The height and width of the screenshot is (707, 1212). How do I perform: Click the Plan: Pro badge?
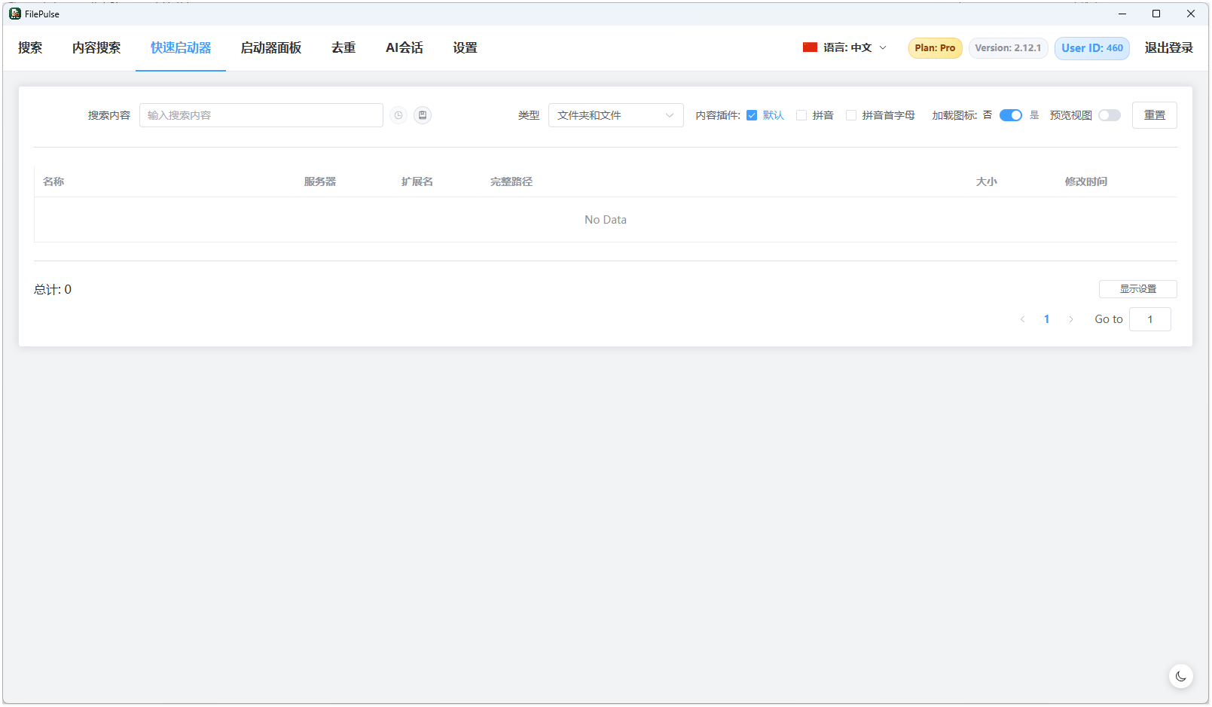point(935,47)
